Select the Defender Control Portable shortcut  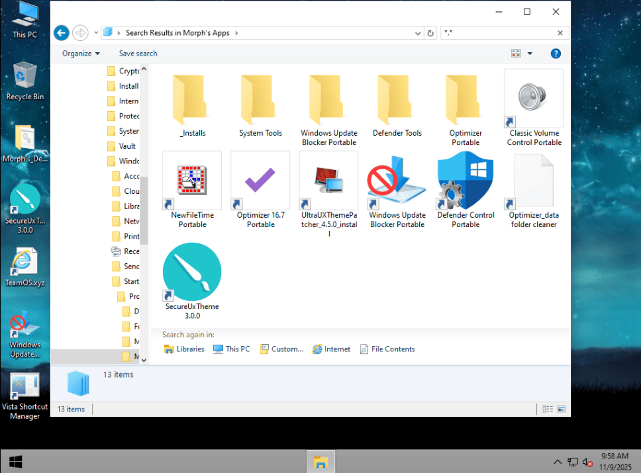pos(466,190)
